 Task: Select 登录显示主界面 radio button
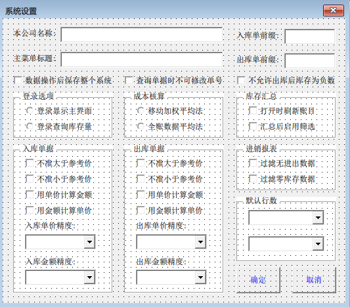pyautogui.click(x=30, y=111)
